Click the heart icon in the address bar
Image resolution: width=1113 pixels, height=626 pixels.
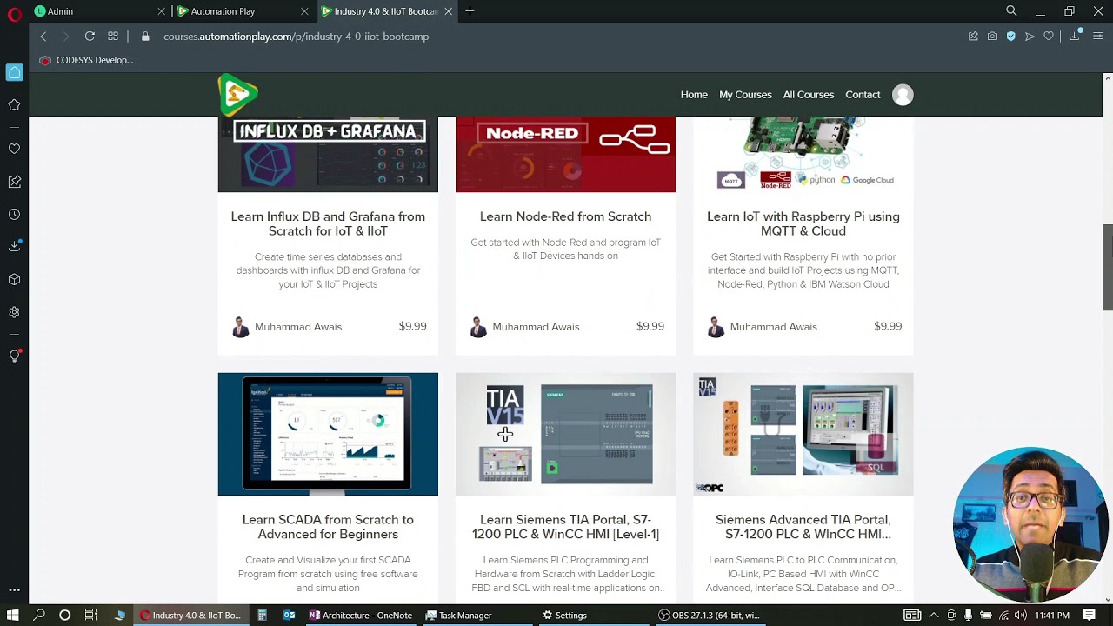click(1049, 37)
